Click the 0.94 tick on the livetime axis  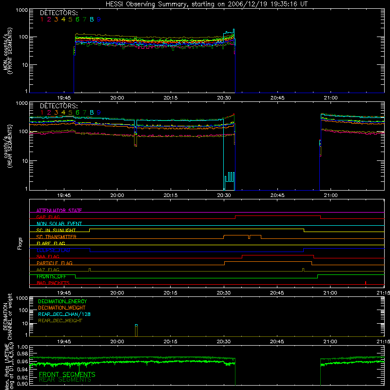(x=22, y=369)
